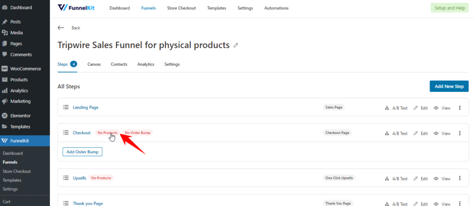474x206 pixels.
Task: Open three-dot menu for Upsells step
Action: click(x=460, y=178)
